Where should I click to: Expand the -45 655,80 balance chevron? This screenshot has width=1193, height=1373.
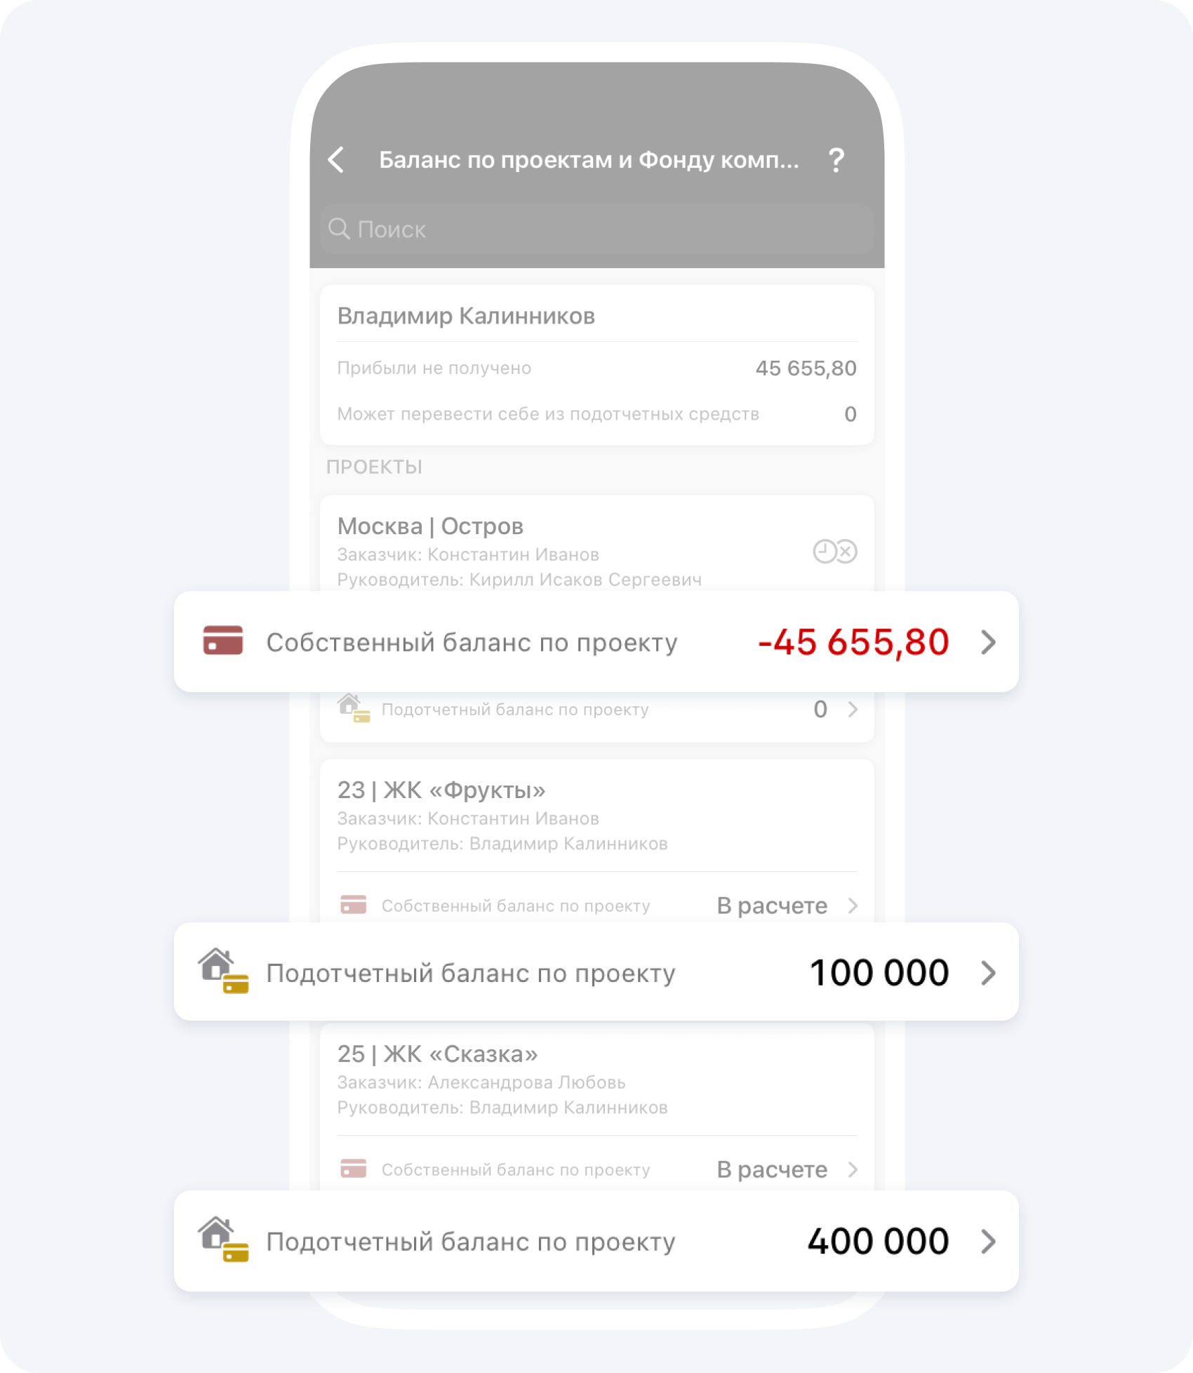coord(988,642)
